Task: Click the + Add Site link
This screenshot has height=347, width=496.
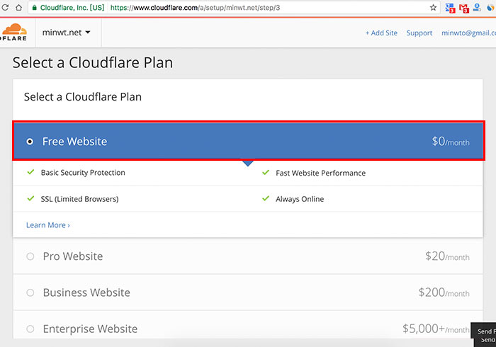Action: (x=381, y=33)
